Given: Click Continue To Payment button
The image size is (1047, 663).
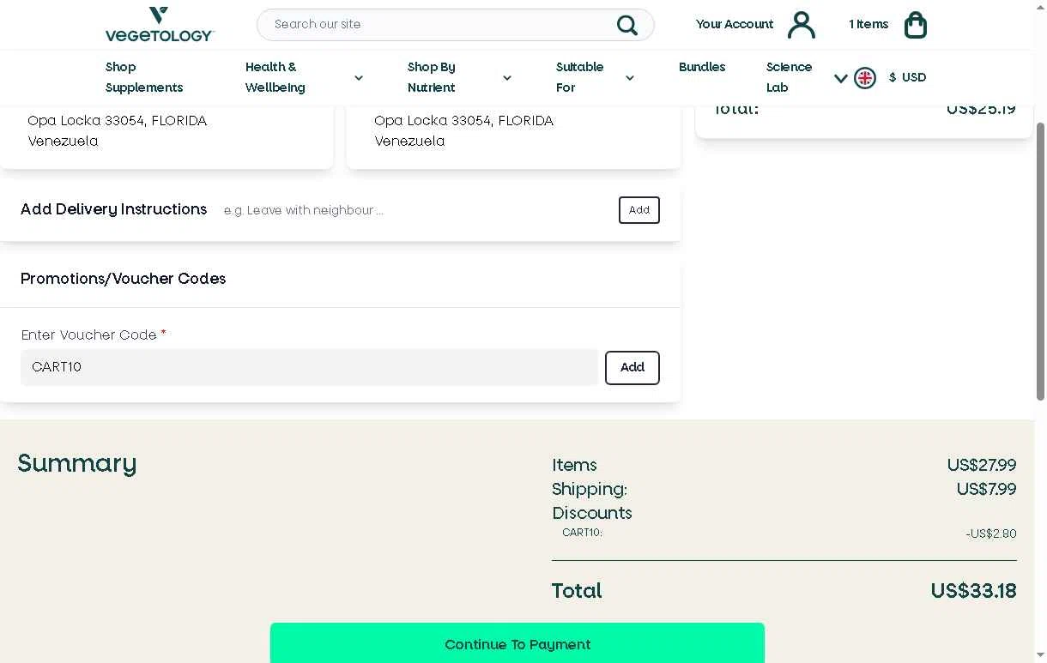Looking at the screenshot, I should pos(517,643).
